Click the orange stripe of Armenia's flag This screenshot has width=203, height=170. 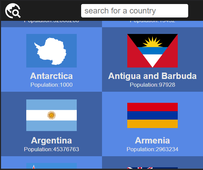[152, 124]
